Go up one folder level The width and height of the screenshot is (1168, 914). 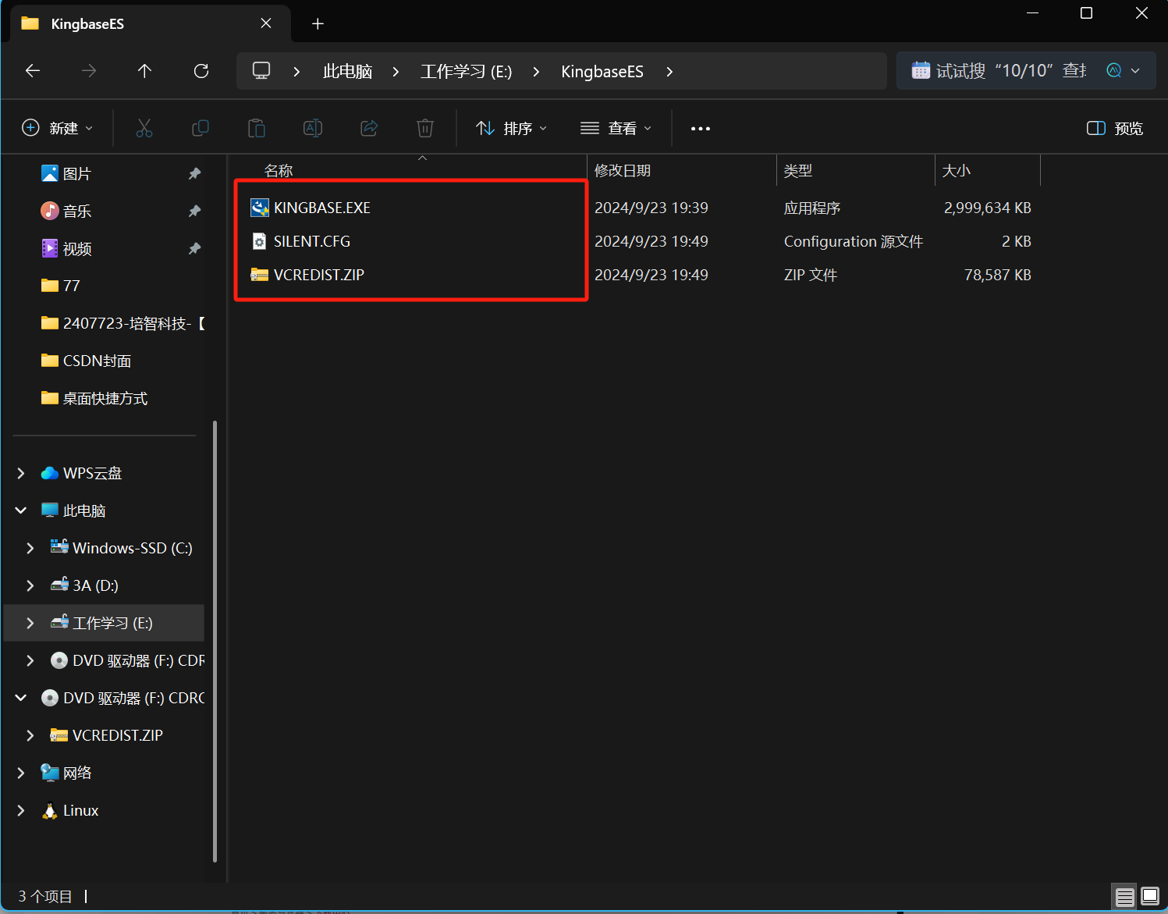(x=144, y=71)
